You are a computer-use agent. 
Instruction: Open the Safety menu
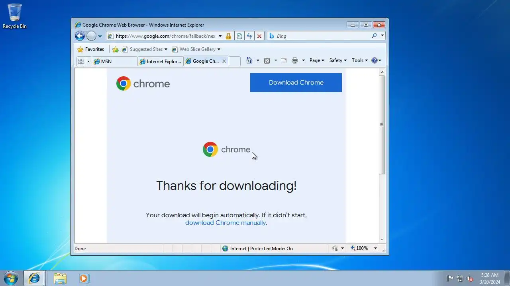pyautogui.click(x=338, y=60)
